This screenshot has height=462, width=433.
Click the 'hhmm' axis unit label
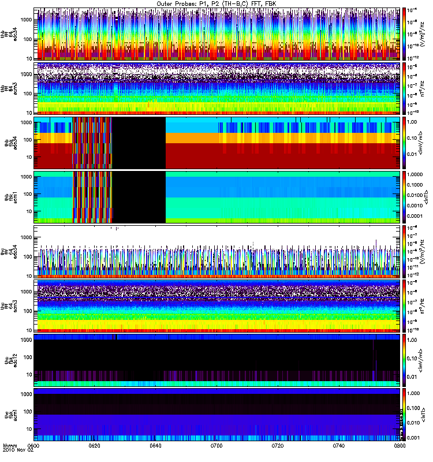click(x=10, y=446)
